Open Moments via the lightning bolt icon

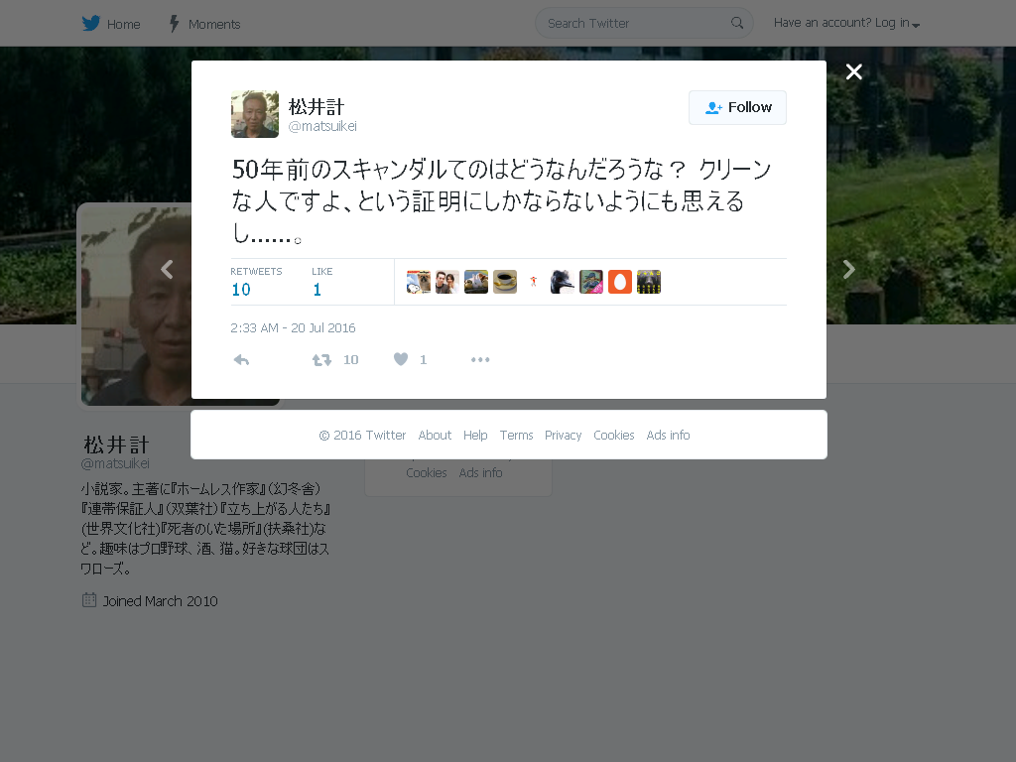click(174, 24)
